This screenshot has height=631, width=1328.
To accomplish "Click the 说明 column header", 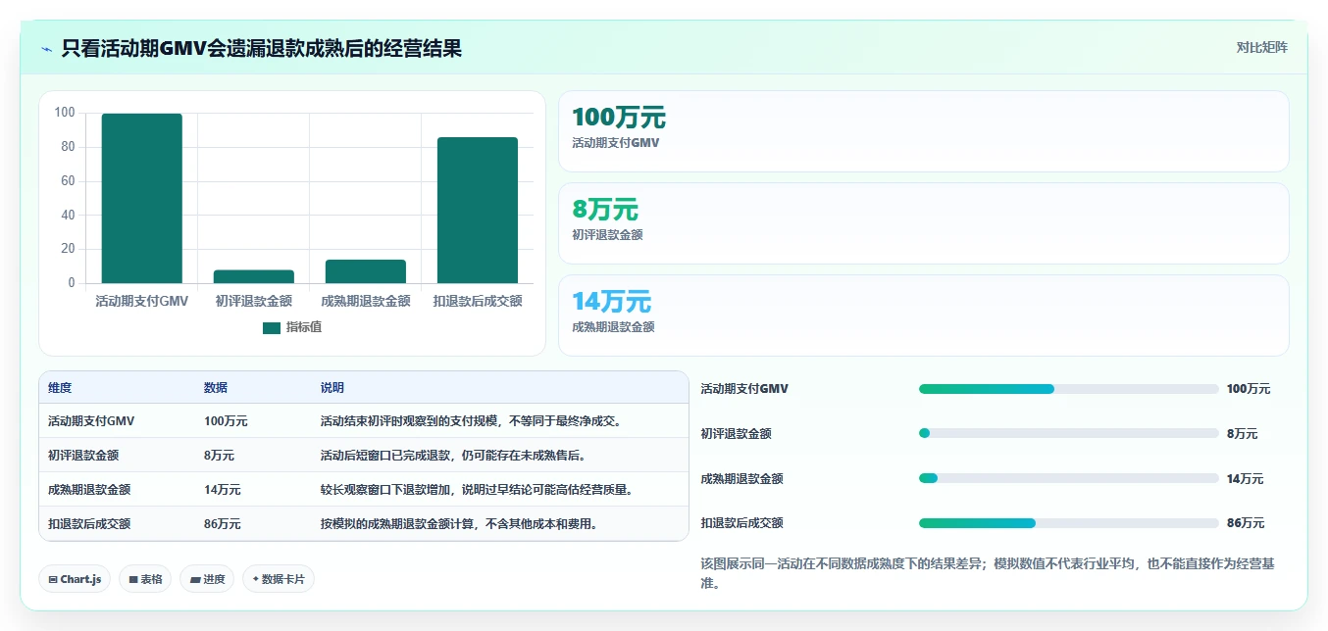I will (332, 388).
